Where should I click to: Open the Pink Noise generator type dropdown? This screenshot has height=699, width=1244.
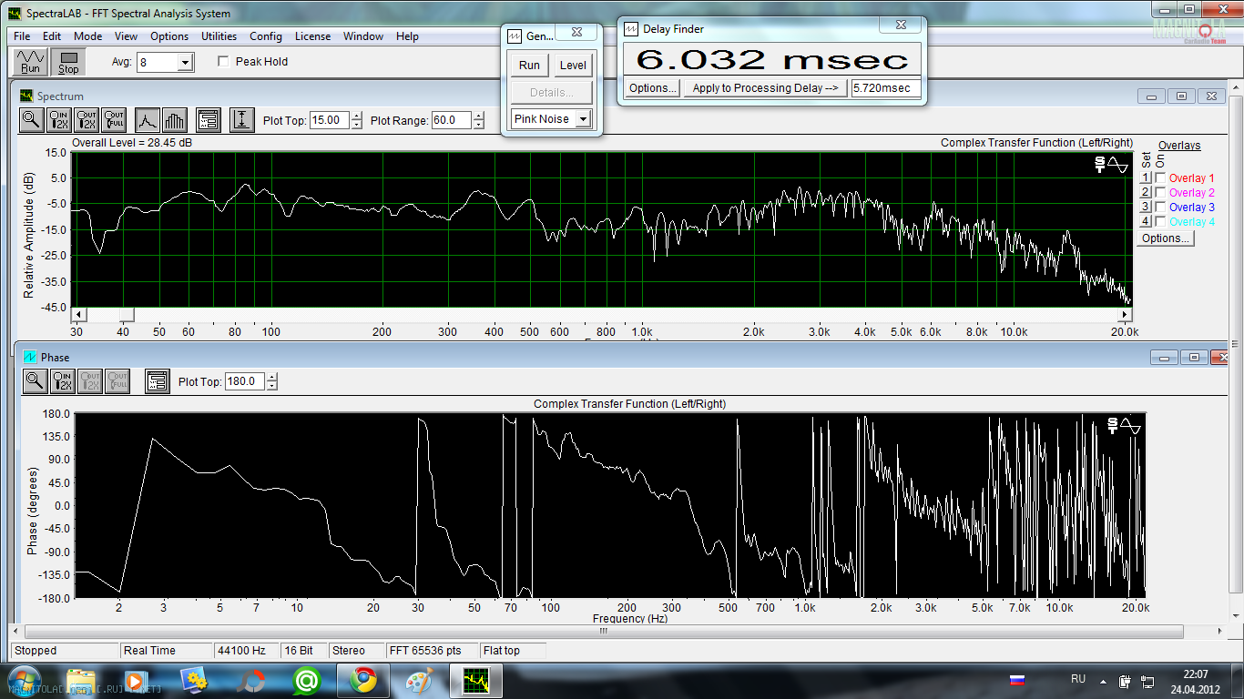583,119
